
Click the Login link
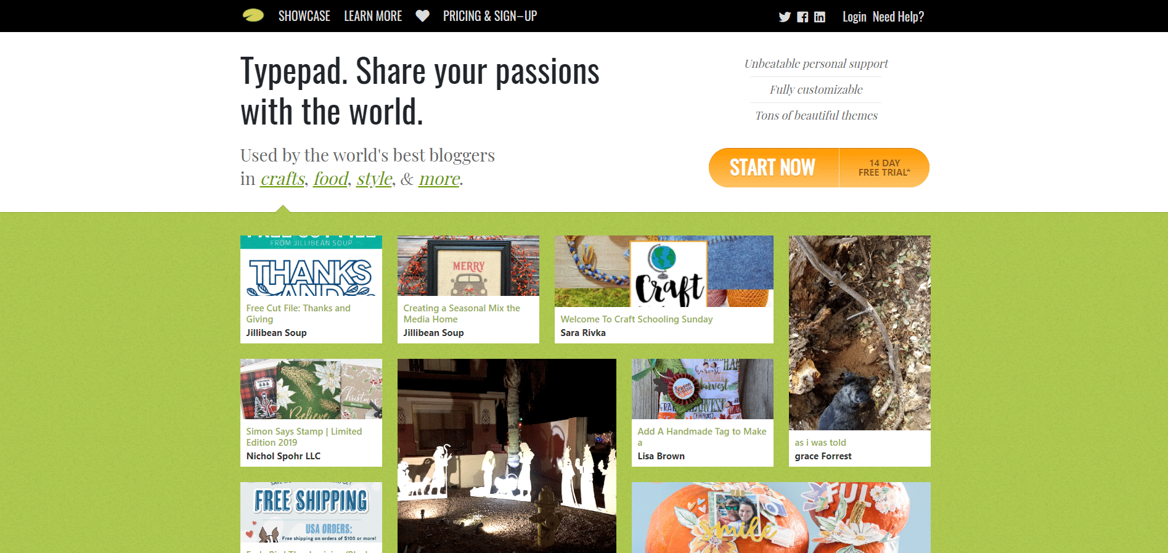pyautogui.click(x=854, y=17)
